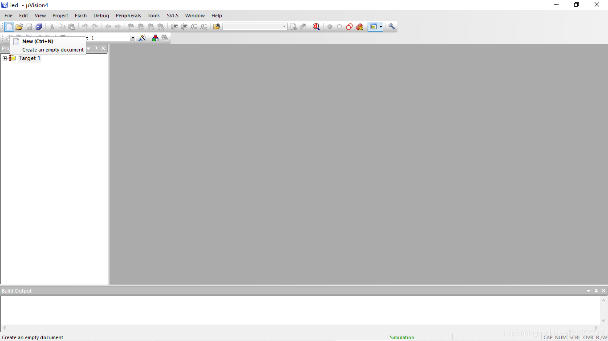Click inside the Build Output text area
Image resolution: width=608 pixels, height=341 pixels.
tap(300, 310)
